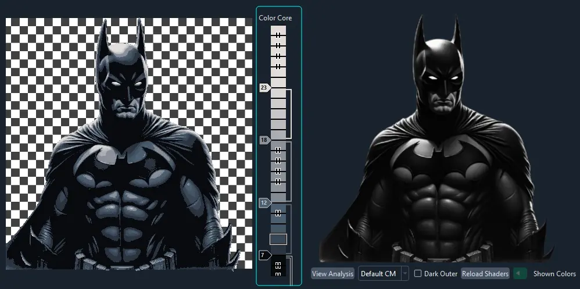Click the color marker tag labeled 23
Viewport: 580px width, 289px height.
tap(265, 88)
